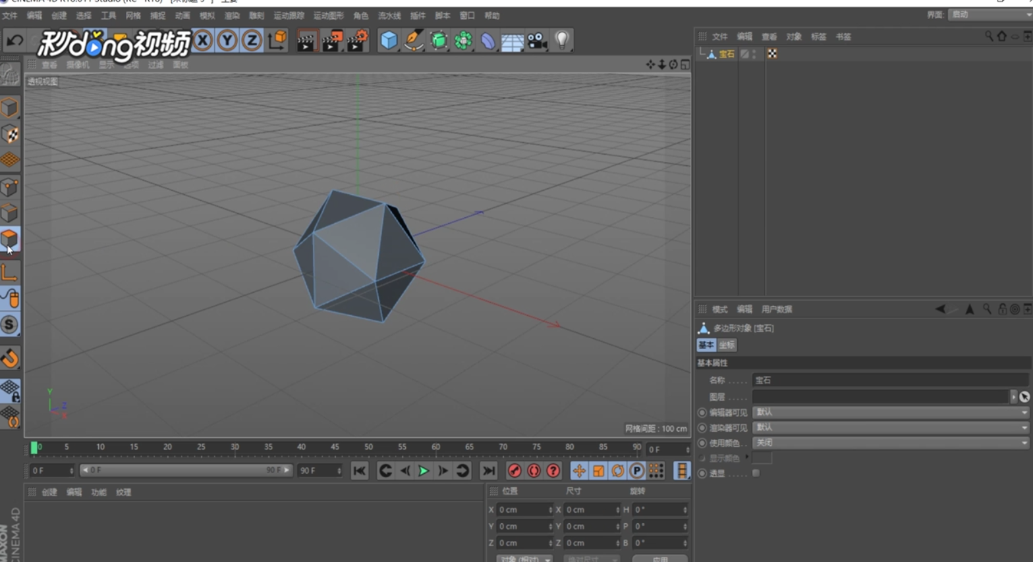The height and width of the screenshot is (562, 1033).
Task: Click the blue deformer icon
Action: coord(488,41)
